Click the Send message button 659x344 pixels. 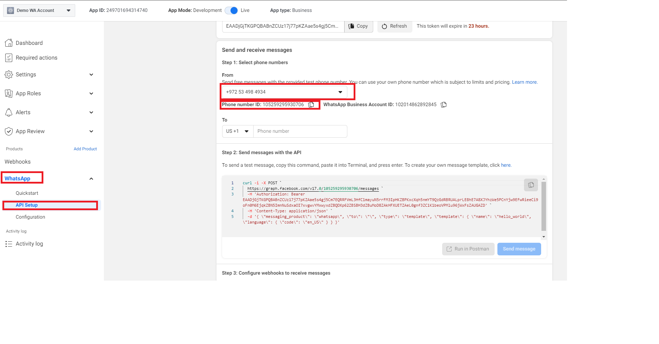click(519, 249)
